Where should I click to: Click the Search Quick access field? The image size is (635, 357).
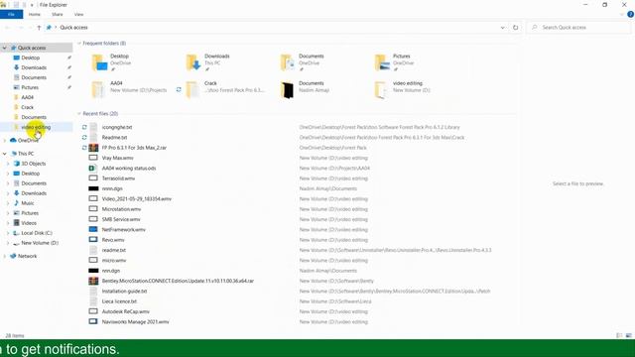click(579, 28)
